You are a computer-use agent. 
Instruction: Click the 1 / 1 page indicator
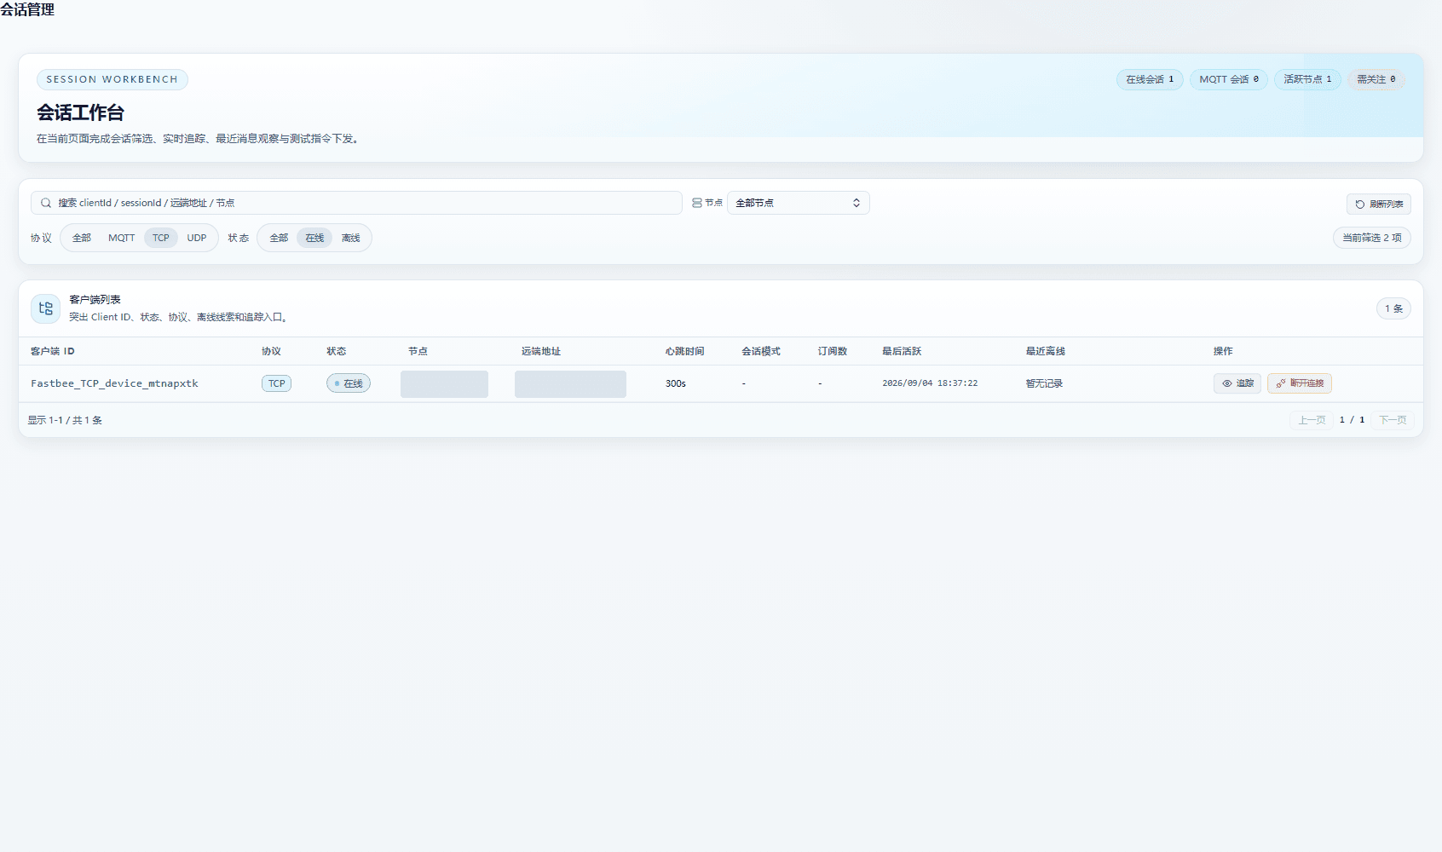(1353, 420)
